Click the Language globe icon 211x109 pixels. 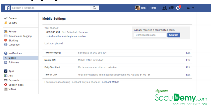[6, 44]
